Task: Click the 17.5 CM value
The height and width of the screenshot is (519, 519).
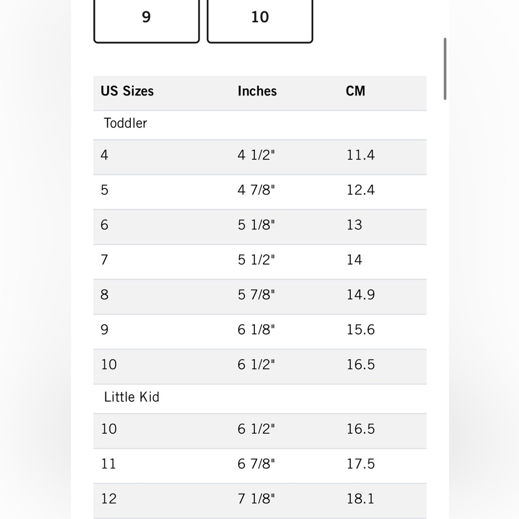Action: pos(361,463)
